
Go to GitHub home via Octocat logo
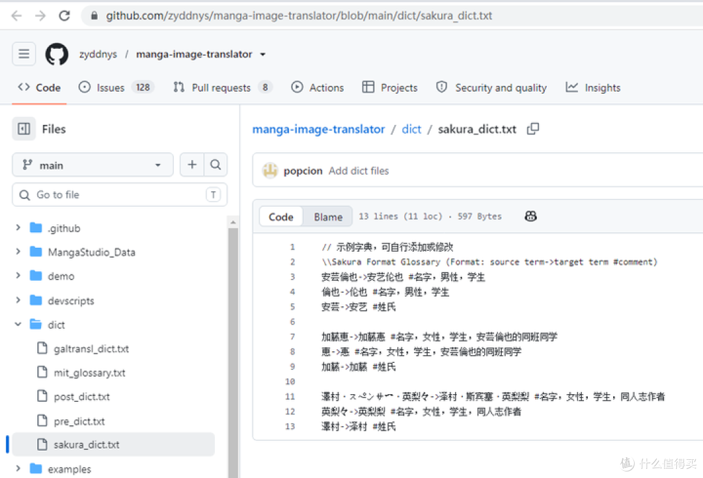click(57, 54)
